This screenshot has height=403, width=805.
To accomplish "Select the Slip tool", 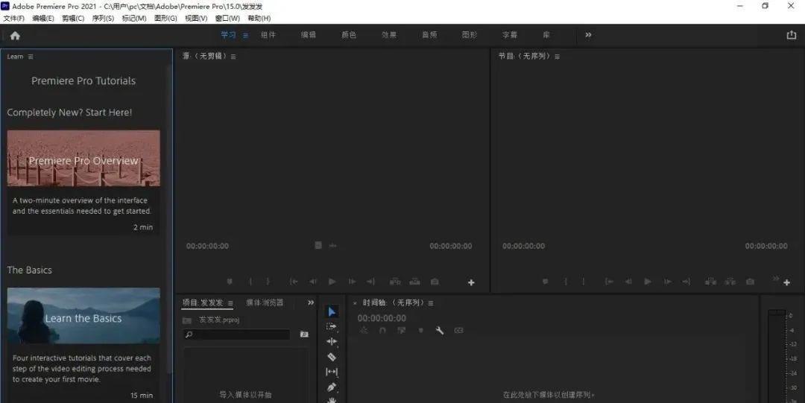I will click(x=332, y=372).
